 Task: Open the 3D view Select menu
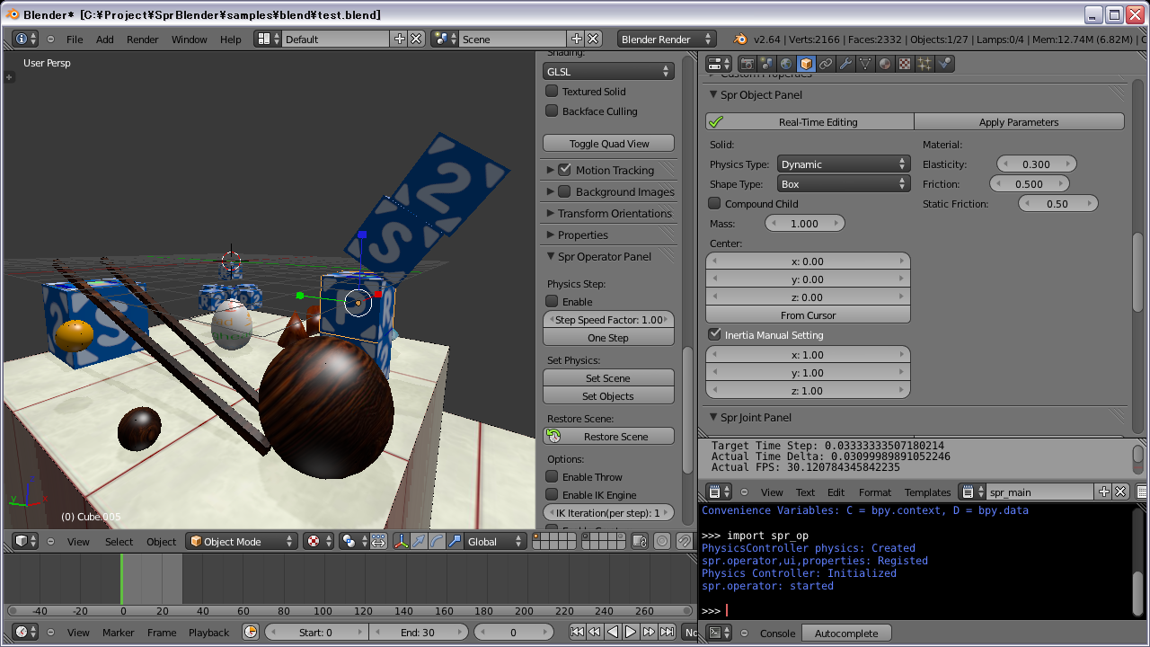pos(119,541)
